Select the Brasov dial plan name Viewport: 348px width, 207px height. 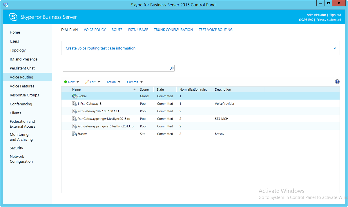coord(82,134)
